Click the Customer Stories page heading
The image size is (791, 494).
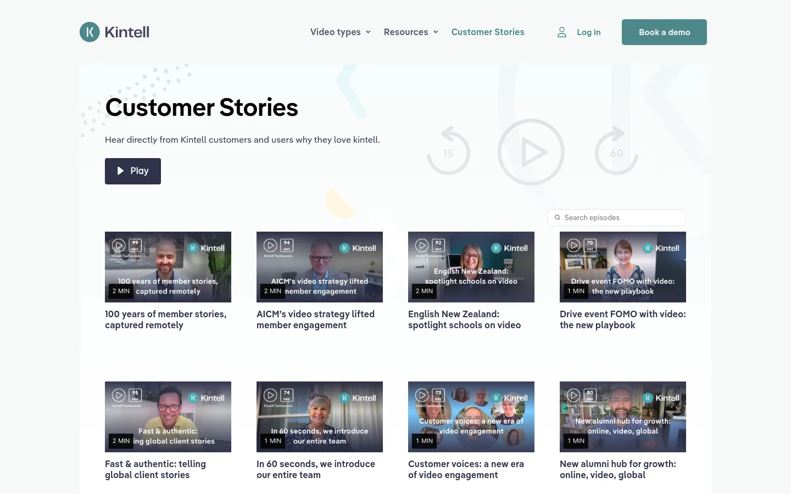[202, 108]
